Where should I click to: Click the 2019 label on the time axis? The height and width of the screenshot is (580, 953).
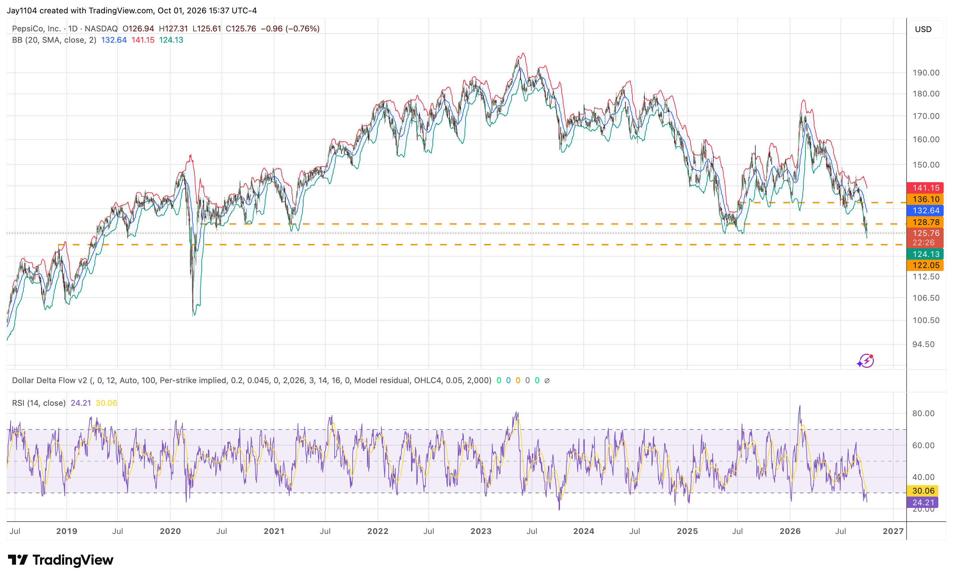pyautogui.click(x=66, y=531)
